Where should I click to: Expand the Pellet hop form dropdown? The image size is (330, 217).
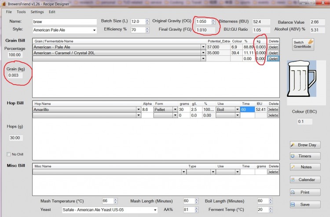175,110
